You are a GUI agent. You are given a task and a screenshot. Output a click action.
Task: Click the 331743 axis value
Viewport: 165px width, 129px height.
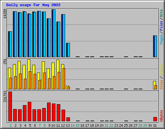point(5,96)
